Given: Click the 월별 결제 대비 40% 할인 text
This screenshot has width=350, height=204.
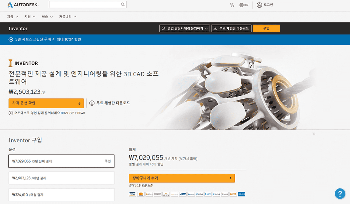Looking at the screenshot, I should (x=146, y=164).
